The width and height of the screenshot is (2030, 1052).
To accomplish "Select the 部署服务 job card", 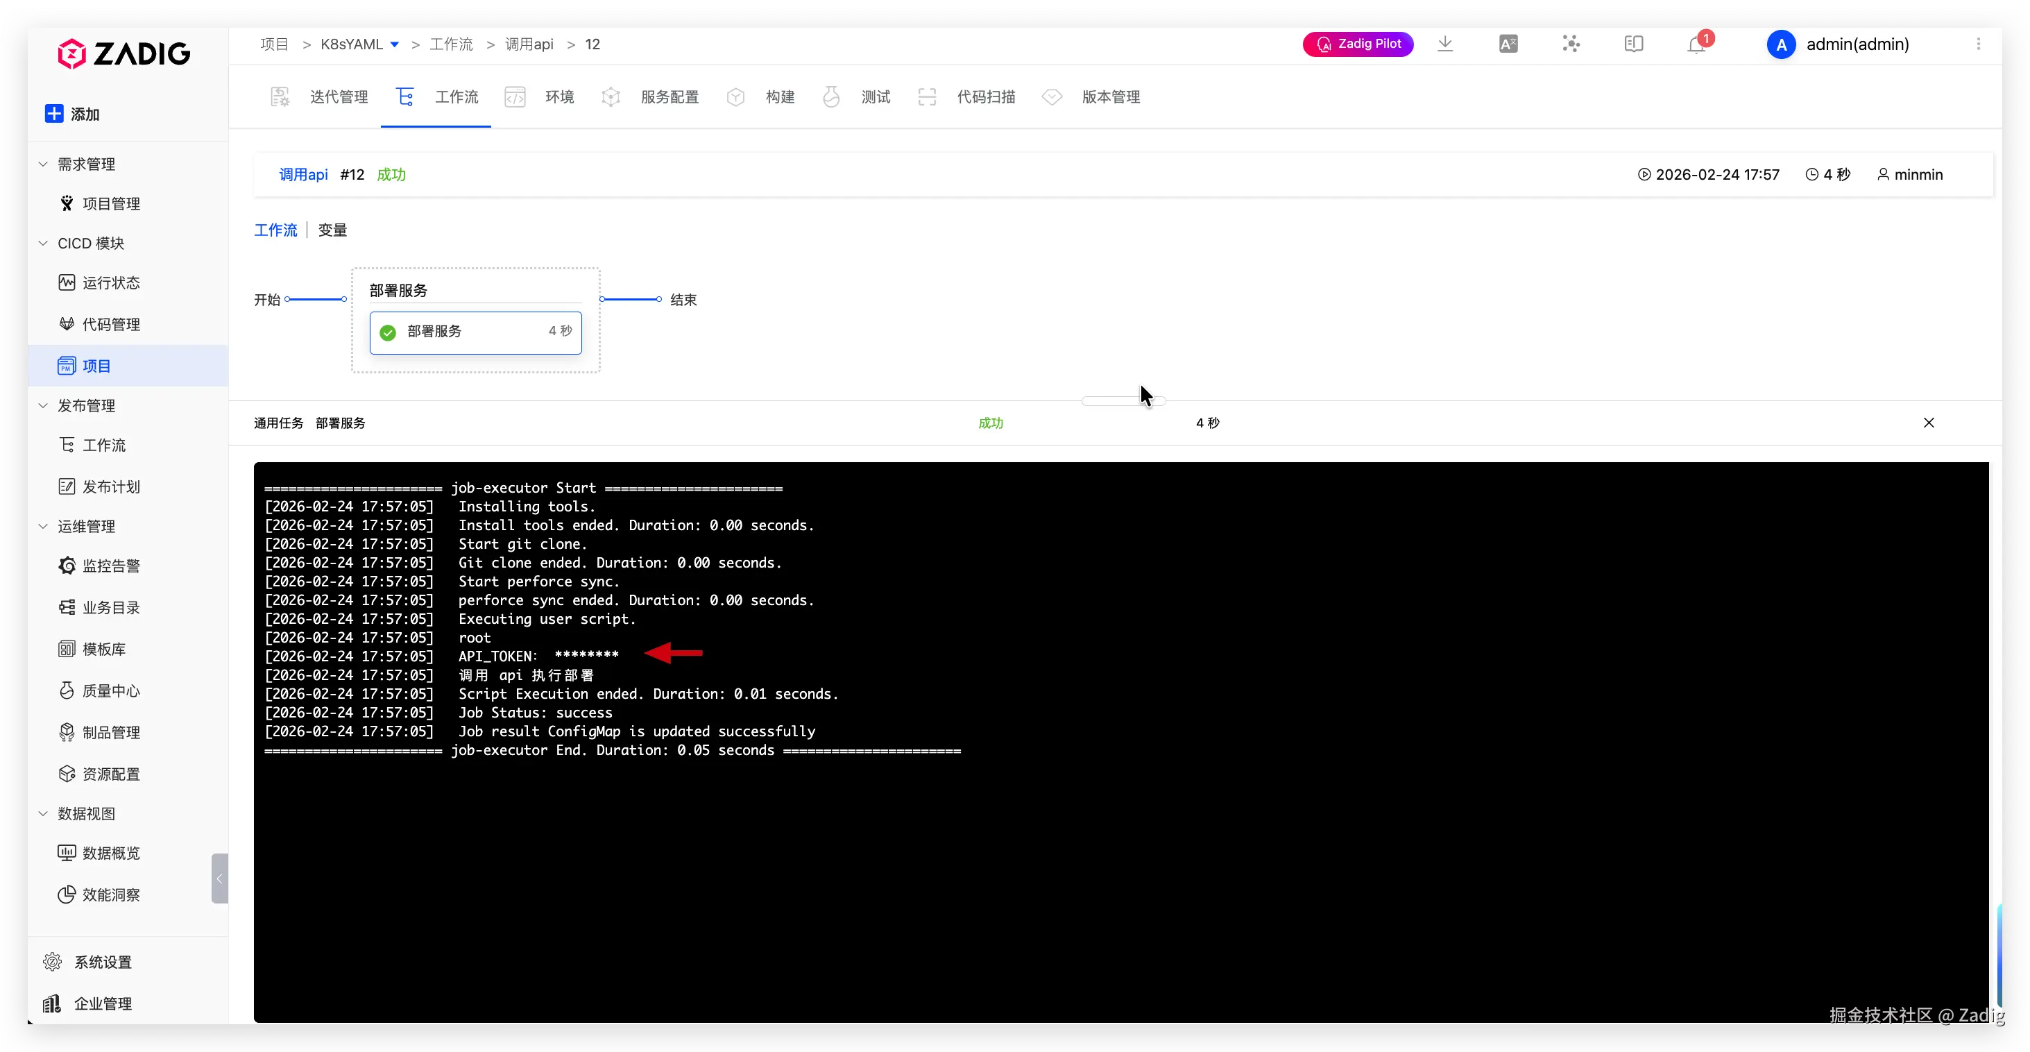I will pyautogui.click(x=475, y=332).
